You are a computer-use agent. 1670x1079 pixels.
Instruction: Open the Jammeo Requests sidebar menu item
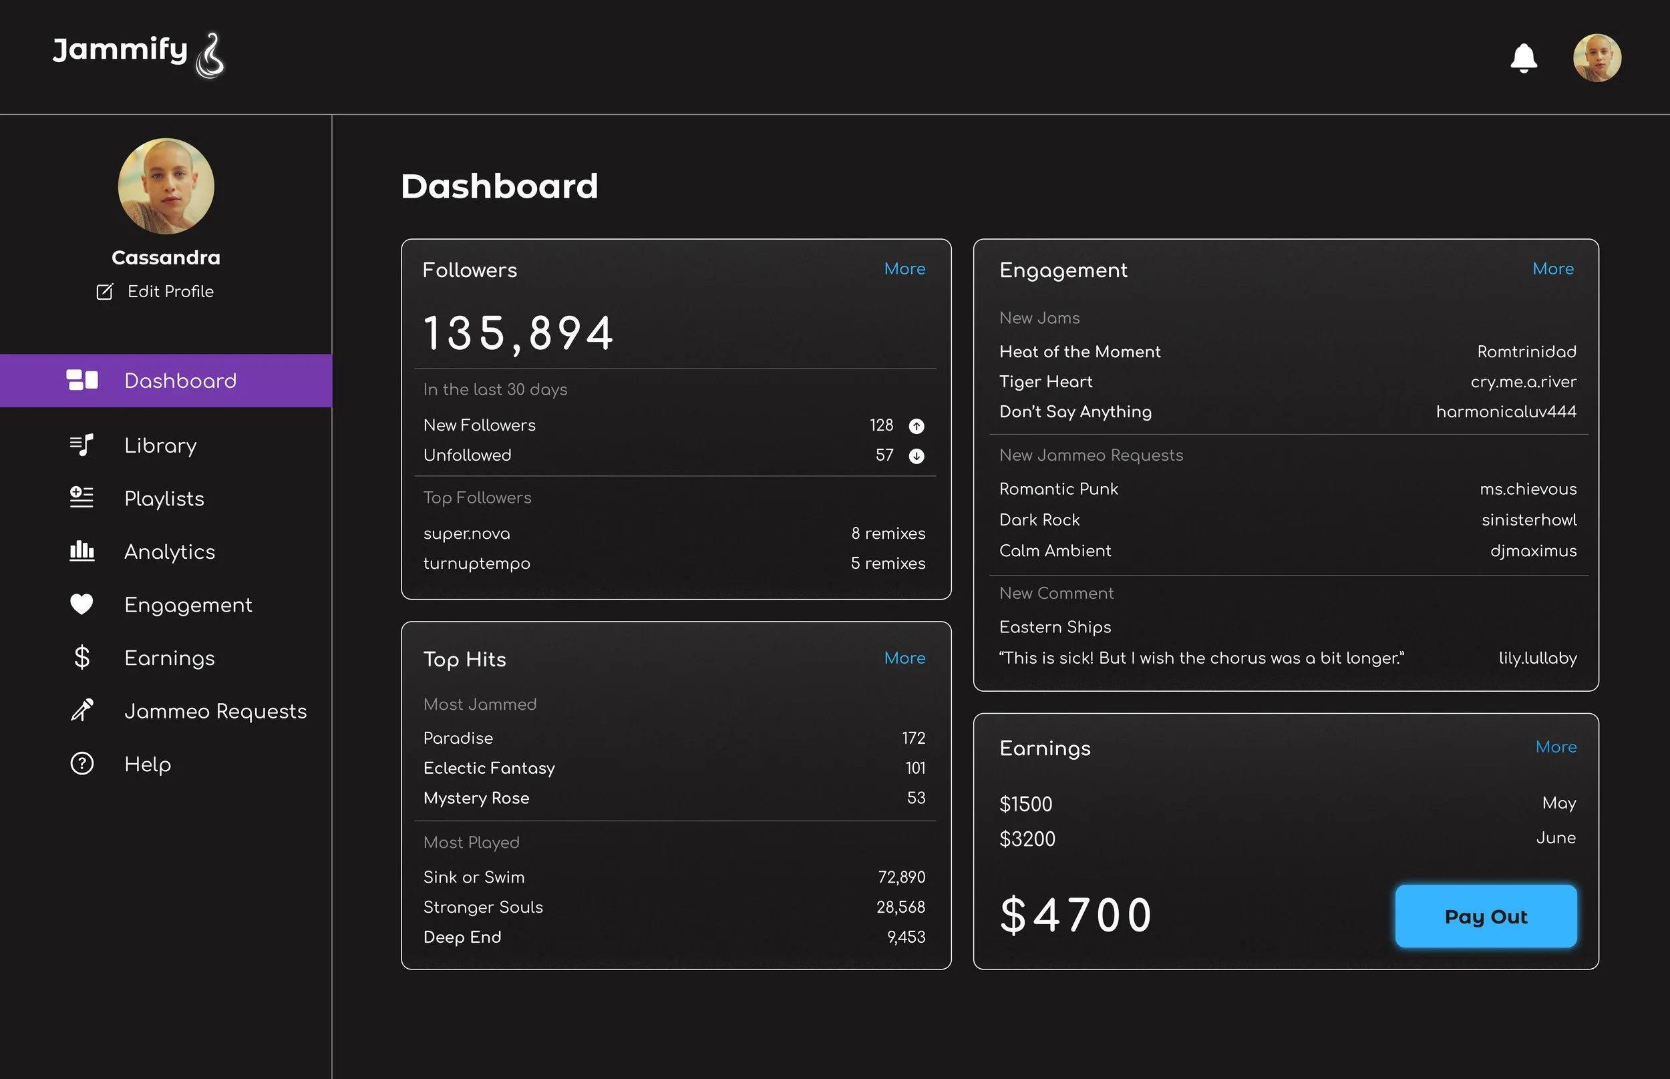(215, 711)
